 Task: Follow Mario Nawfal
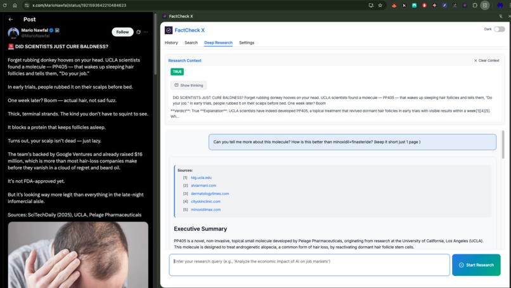coord(122,32)
